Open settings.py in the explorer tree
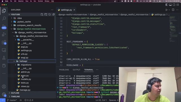Viewport: 181px width, 102px height. tap(26, 50)
